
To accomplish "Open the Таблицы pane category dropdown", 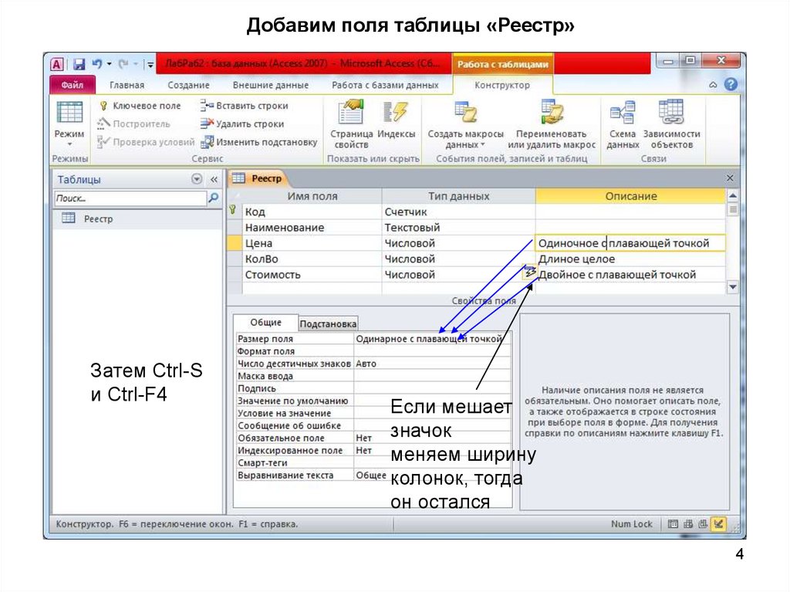I will [x=197, y=179].
